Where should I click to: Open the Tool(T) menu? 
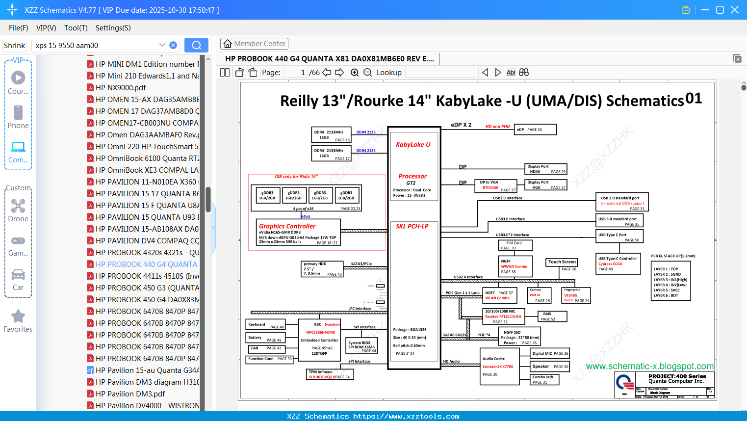(x=76, y=28)
